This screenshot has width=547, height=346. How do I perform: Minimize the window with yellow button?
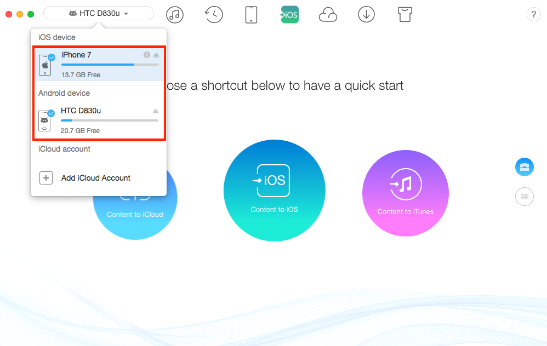point(20,14)
